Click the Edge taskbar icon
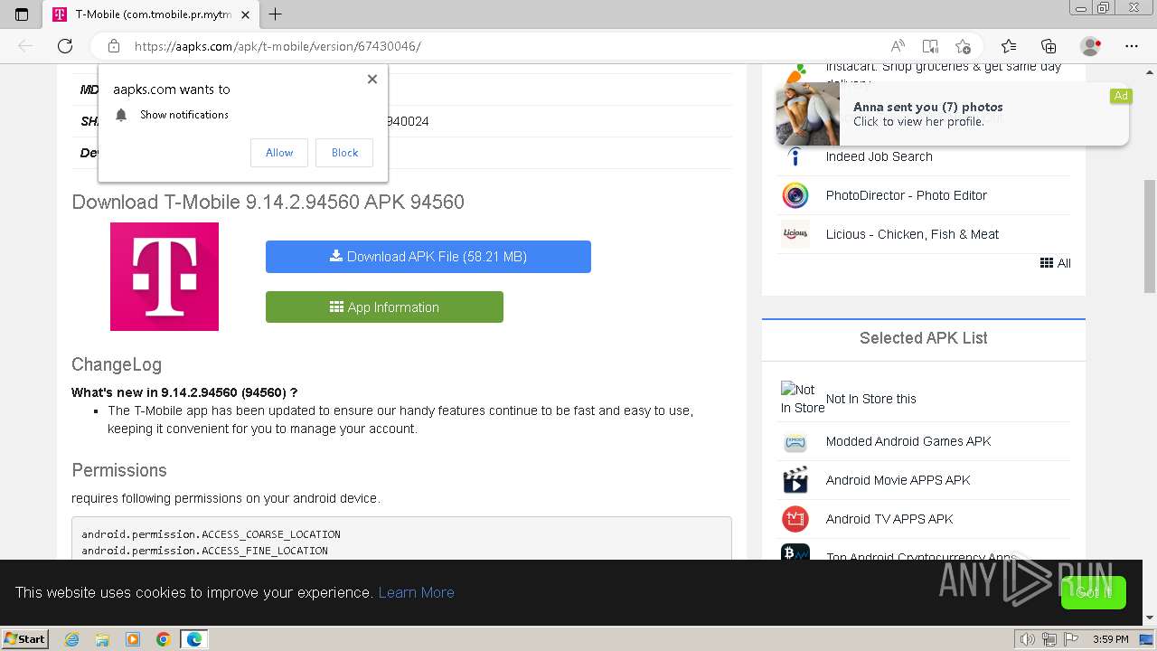 click(194, 639)
